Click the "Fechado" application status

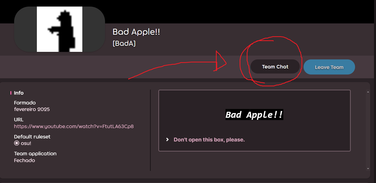(x=24, y=160)
